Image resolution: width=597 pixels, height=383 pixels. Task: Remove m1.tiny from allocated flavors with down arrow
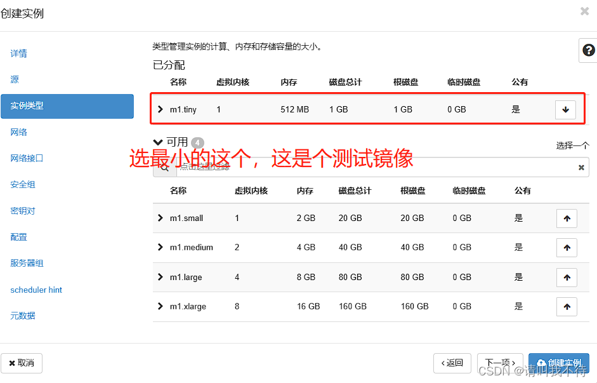pyautogui.click(x=565, y=109)
